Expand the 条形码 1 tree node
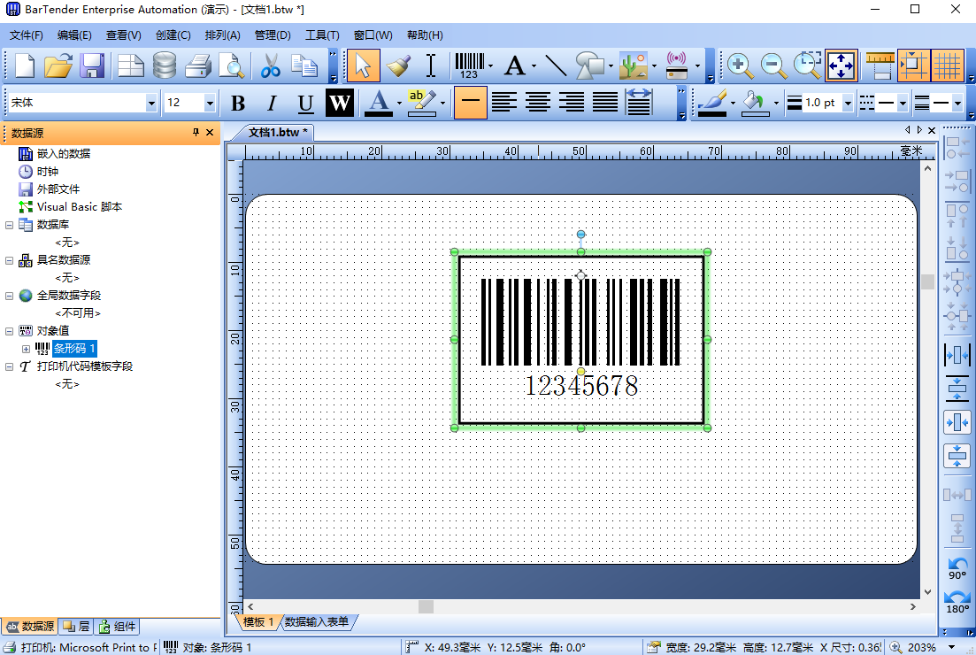 click(x=26, y=349)
